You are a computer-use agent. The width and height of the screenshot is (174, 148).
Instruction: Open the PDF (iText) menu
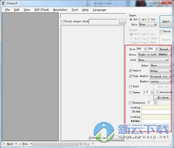click(42, 10)
